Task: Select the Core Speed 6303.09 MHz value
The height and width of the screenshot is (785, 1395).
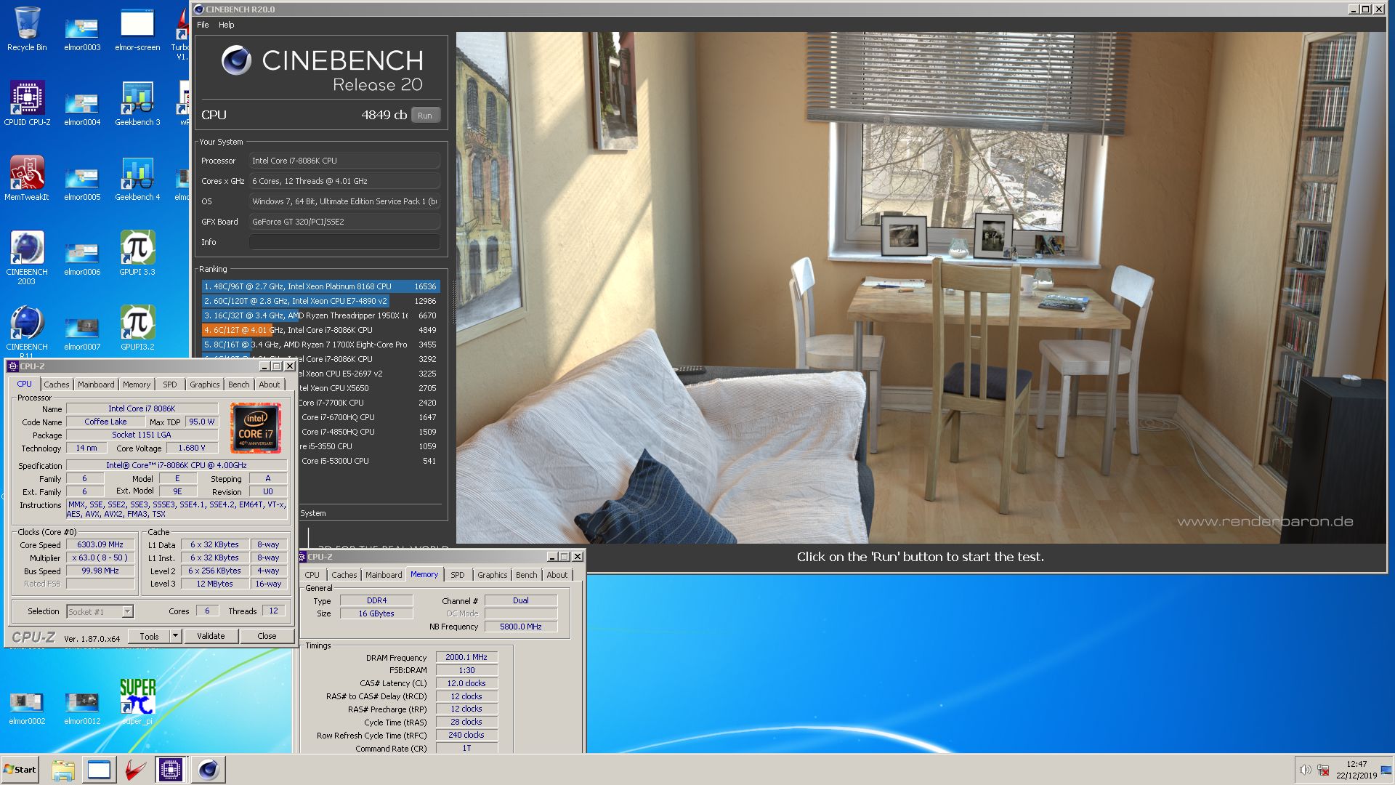Action: [x=100, y=544]
